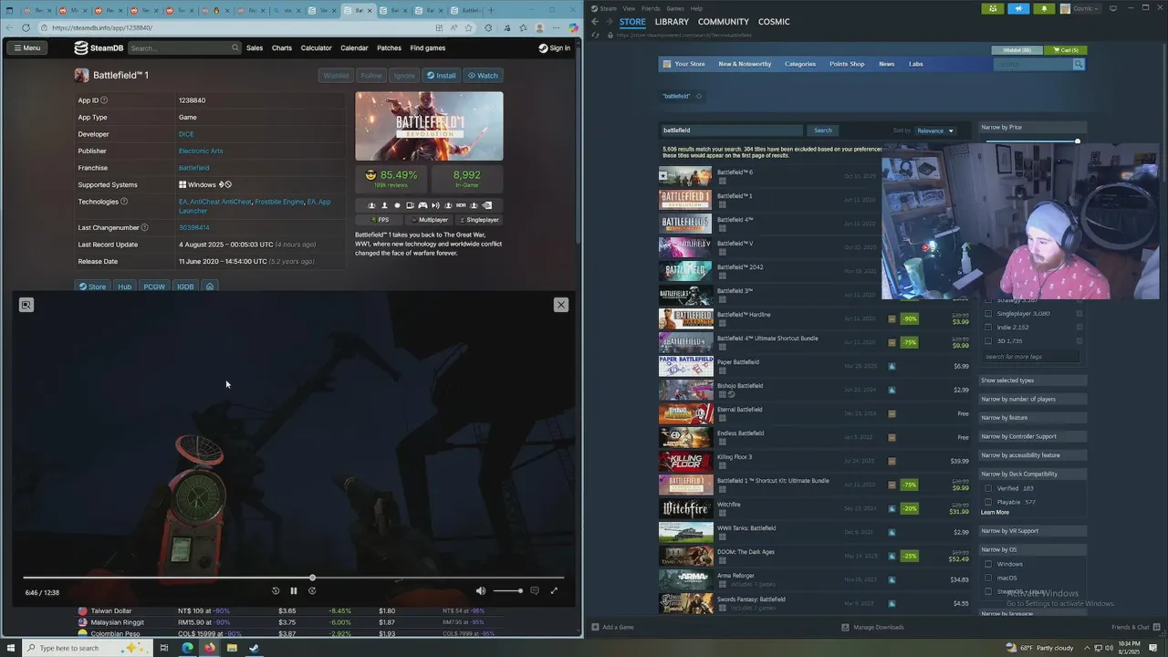Check the macOS checkbox
Screen dimensions: 1168x657
[x=988, y=578]
